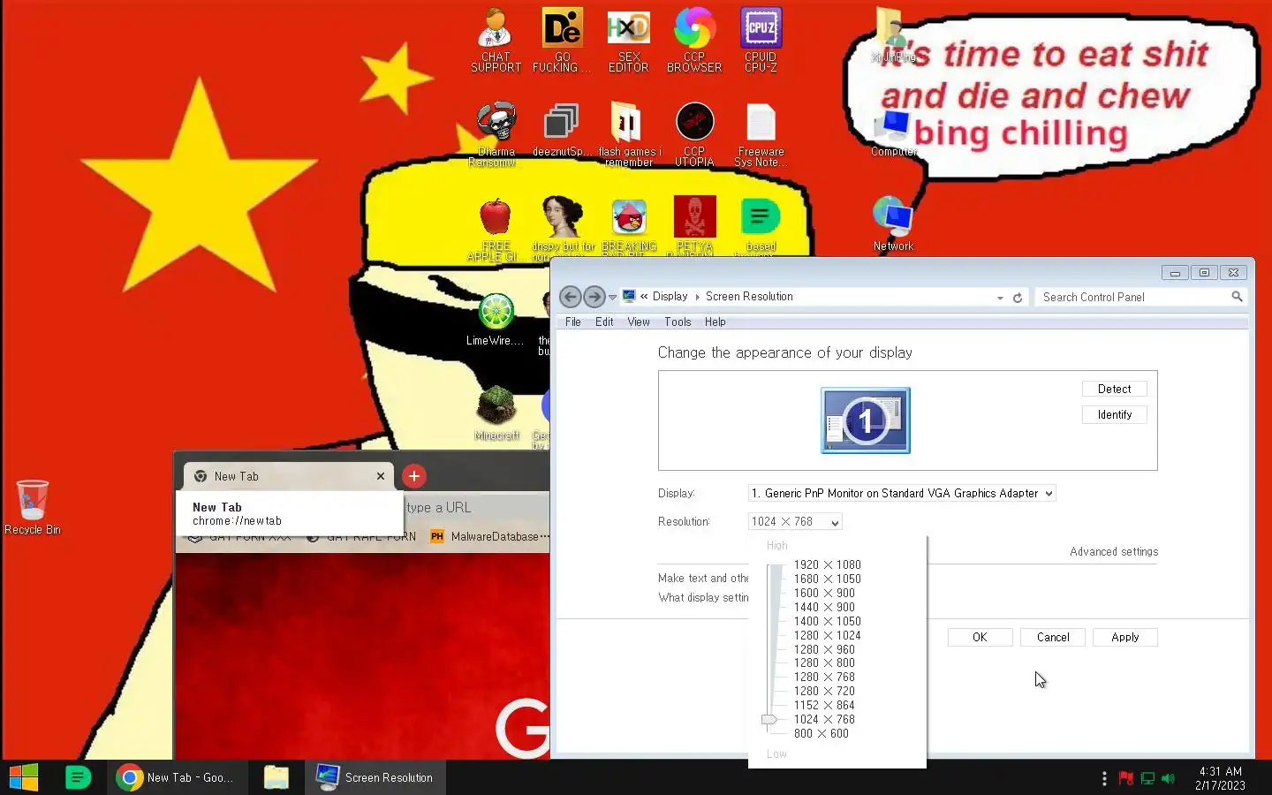Open the Minecraft desktop icon
This screenshot has height=795, width=1272.
click(x=496, y=413)
